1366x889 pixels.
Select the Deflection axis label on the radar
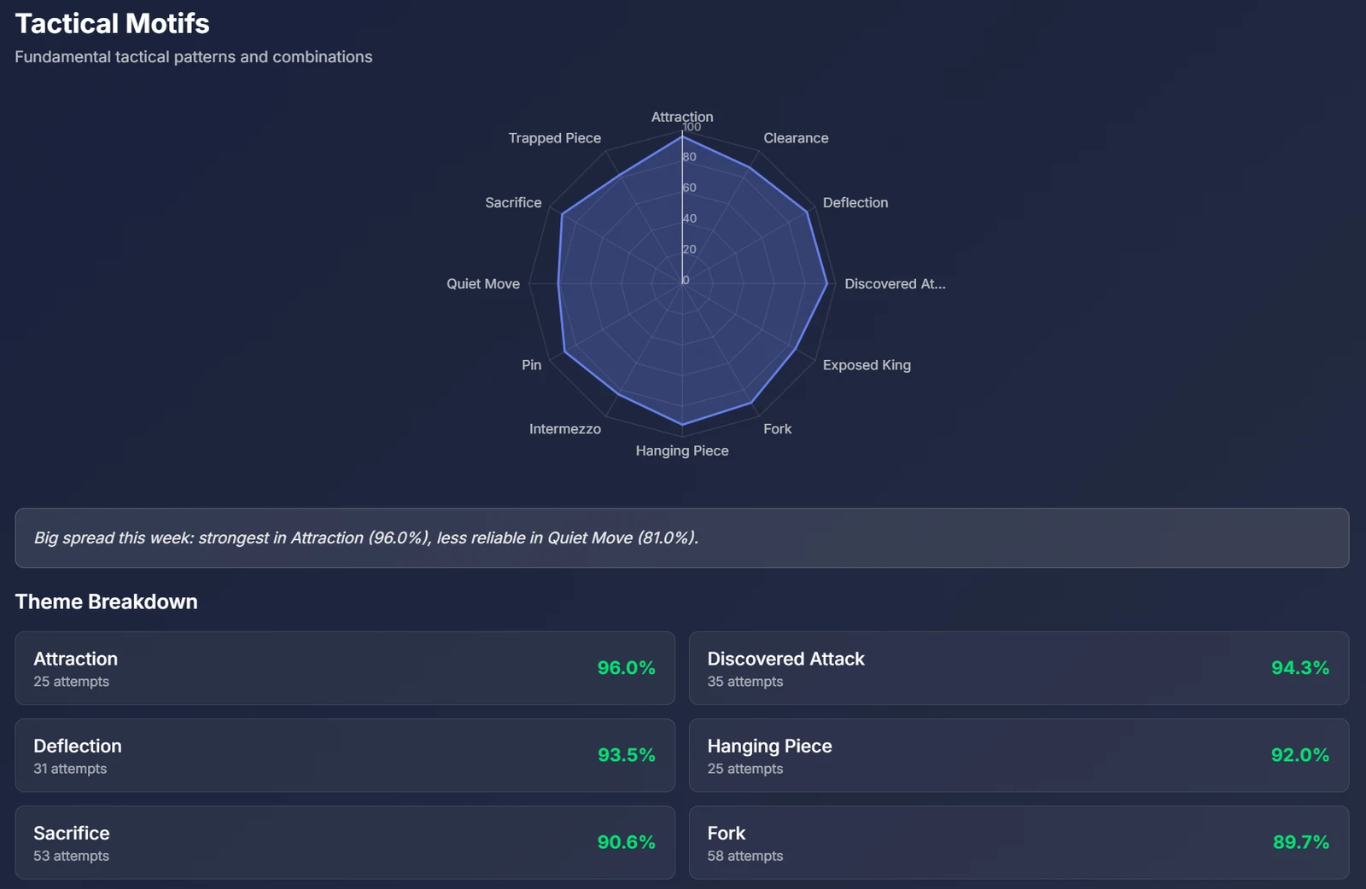coord(855,203)
